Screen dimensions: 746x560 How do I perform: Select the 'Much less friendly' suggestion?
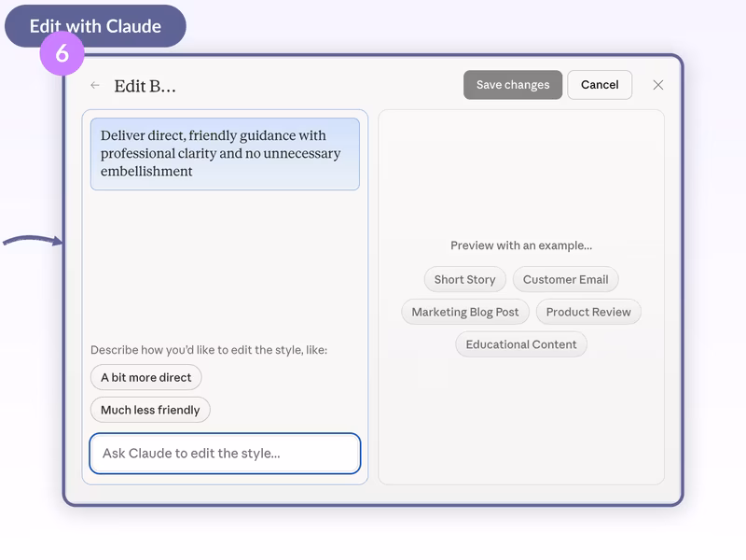(x=150, y=410)
